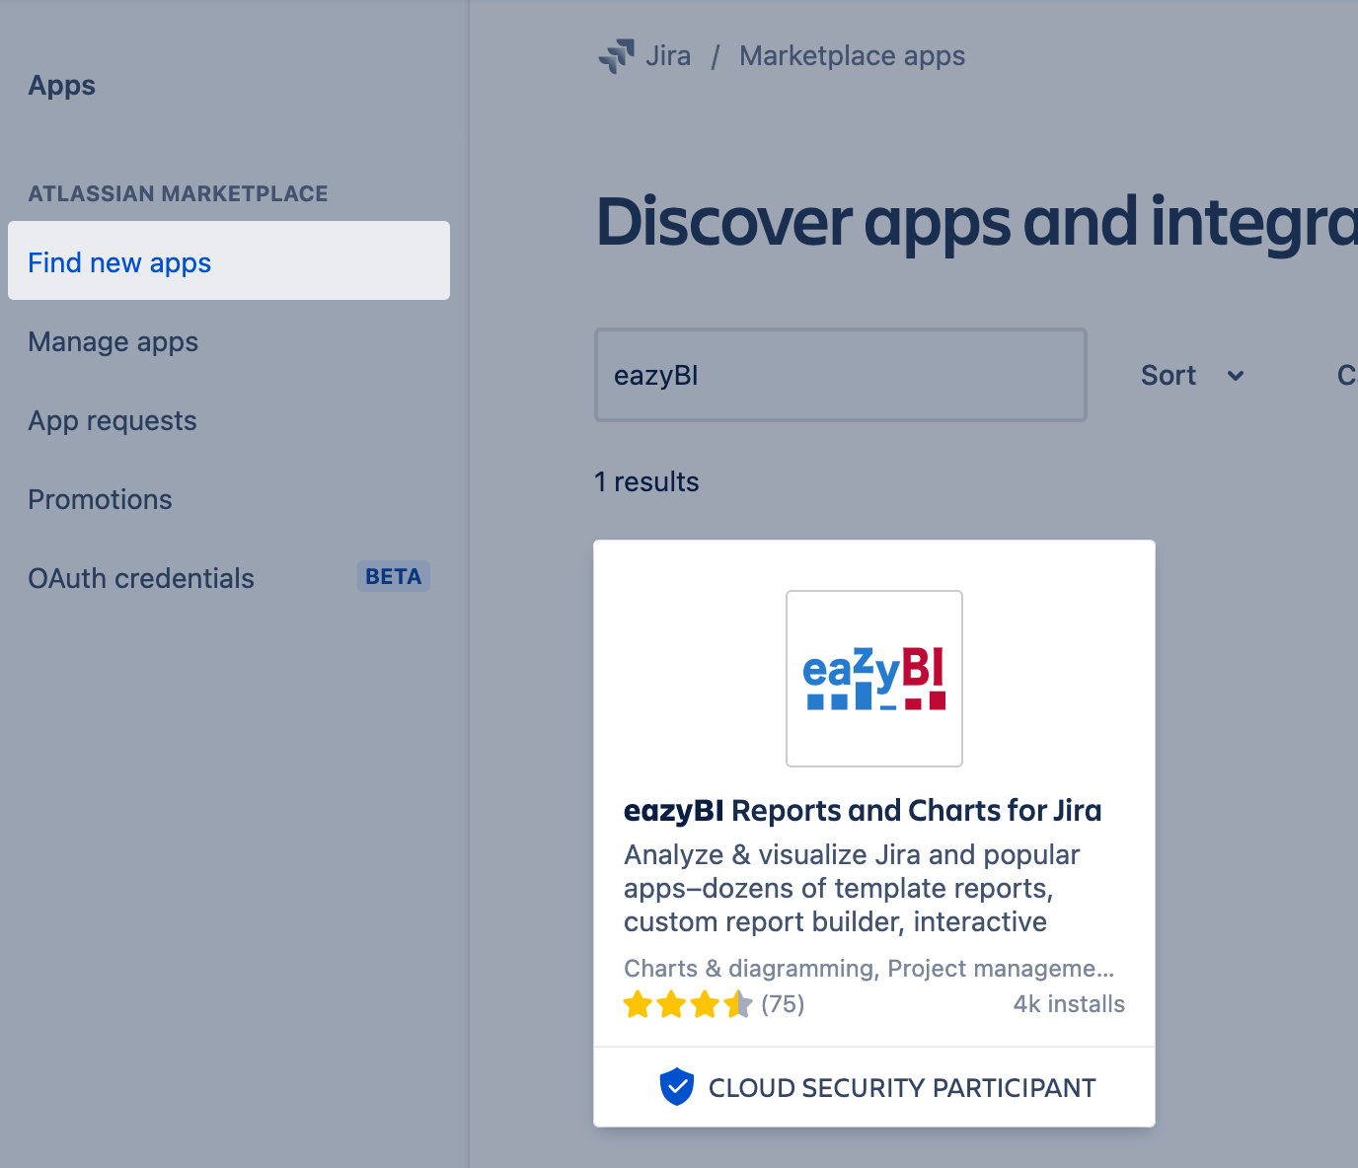Open OAuth credentials page

click(x=141, y=579)
